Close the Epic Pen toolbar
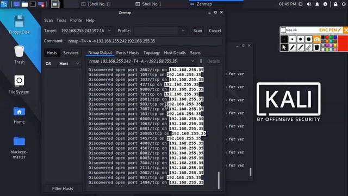Viewport: 348px width, 196px height. click(346, 30)
